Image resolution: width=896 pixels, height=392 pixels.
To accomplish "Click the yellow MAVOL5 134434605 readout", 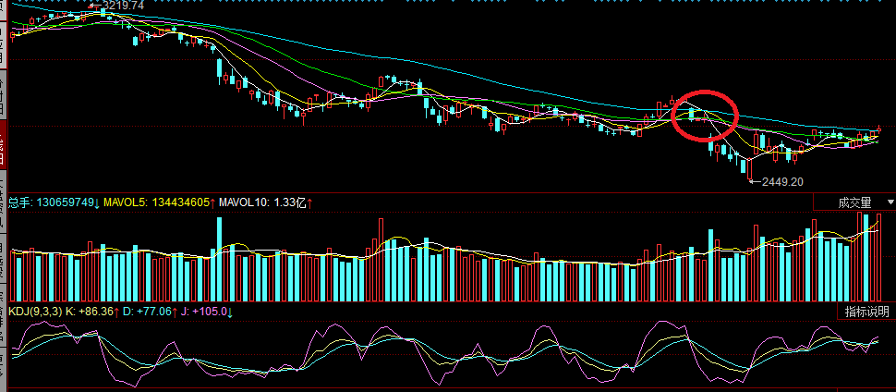I will point(159,202).
